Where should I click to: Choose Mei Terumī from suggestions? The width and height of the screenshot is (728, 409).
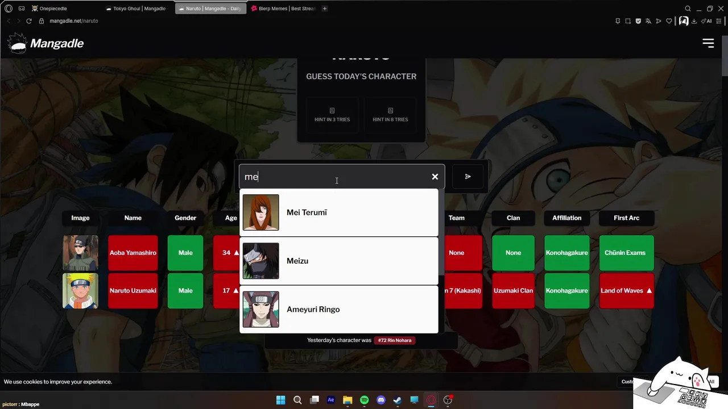(x=339, y=212)
